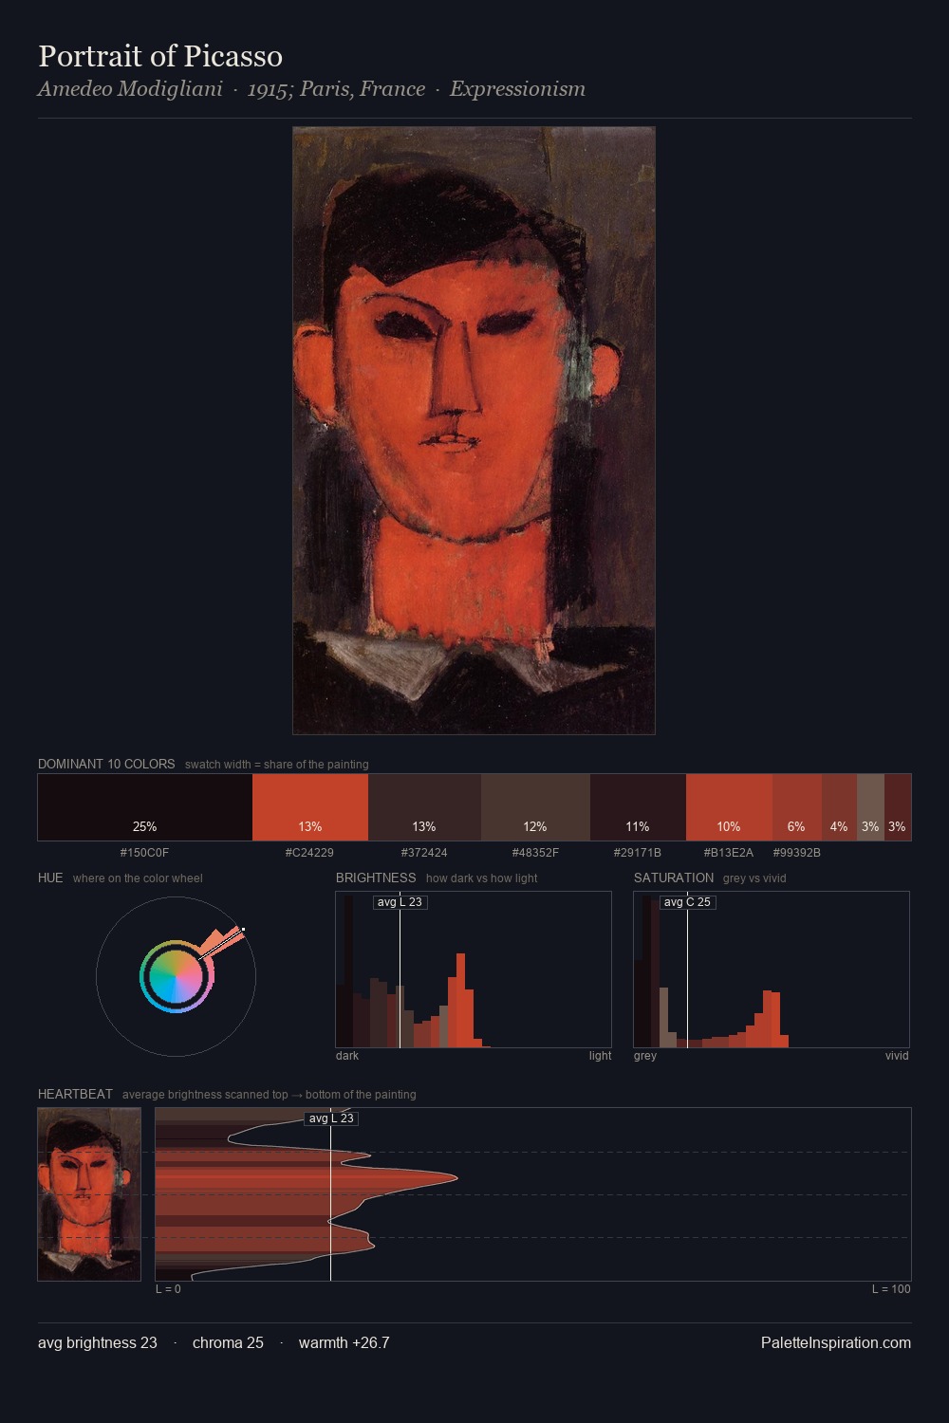Click the 'vivid' axis label under Saturation
The width and height of the screenshot is (949, 1423).
click(897, 1056)
